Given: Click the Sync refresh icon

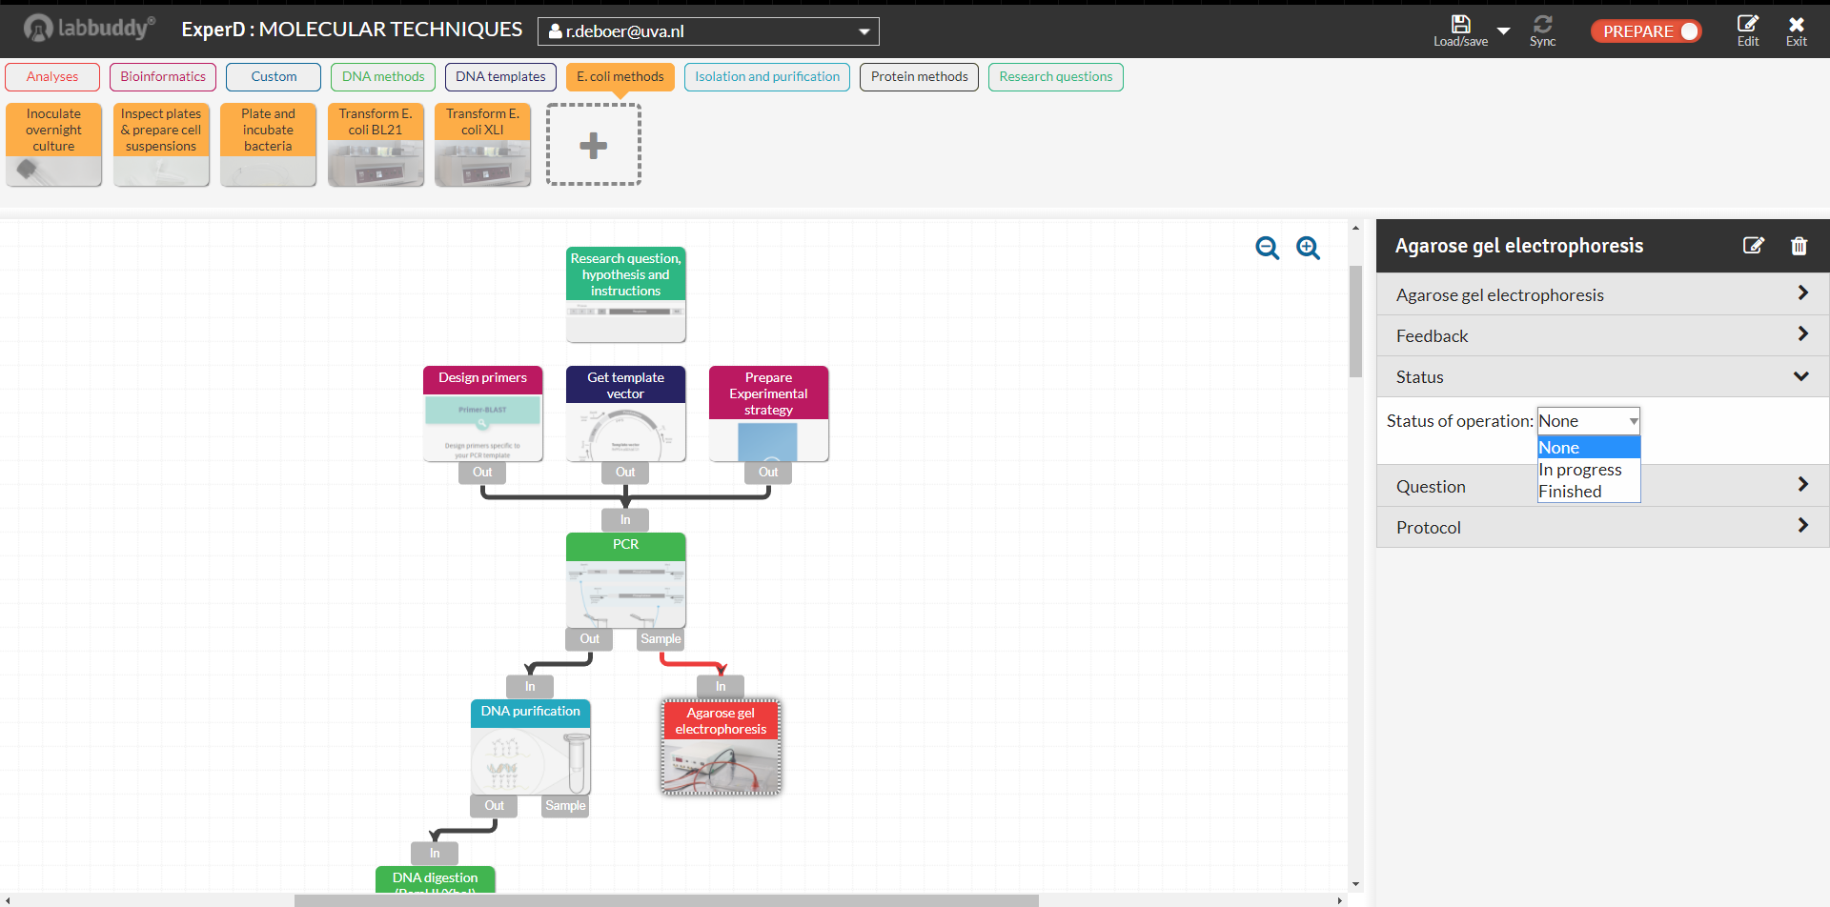Looking at the screenshot, I should 1542,25.
